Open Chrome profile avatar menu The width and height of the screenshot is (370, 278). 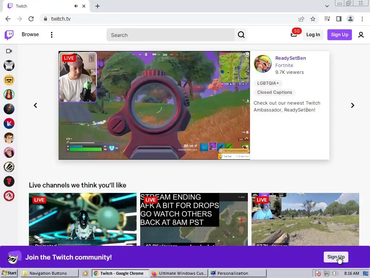point(350,19)
